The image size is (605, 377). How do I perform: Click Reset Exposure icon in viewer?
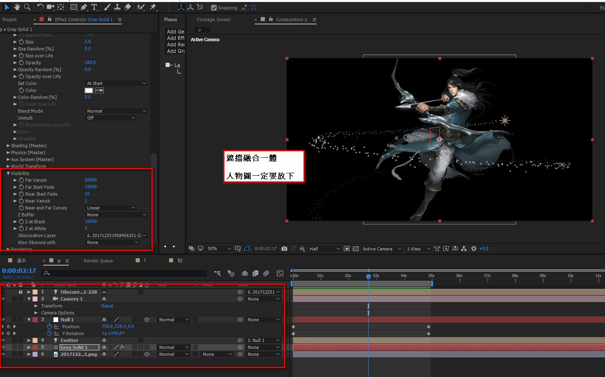[x=474, y=248]
